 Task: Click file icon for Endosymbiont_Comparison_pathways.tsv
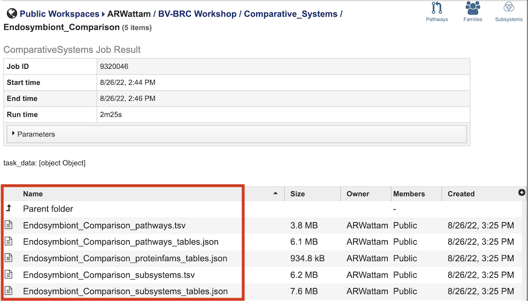[x=9, y=224]
